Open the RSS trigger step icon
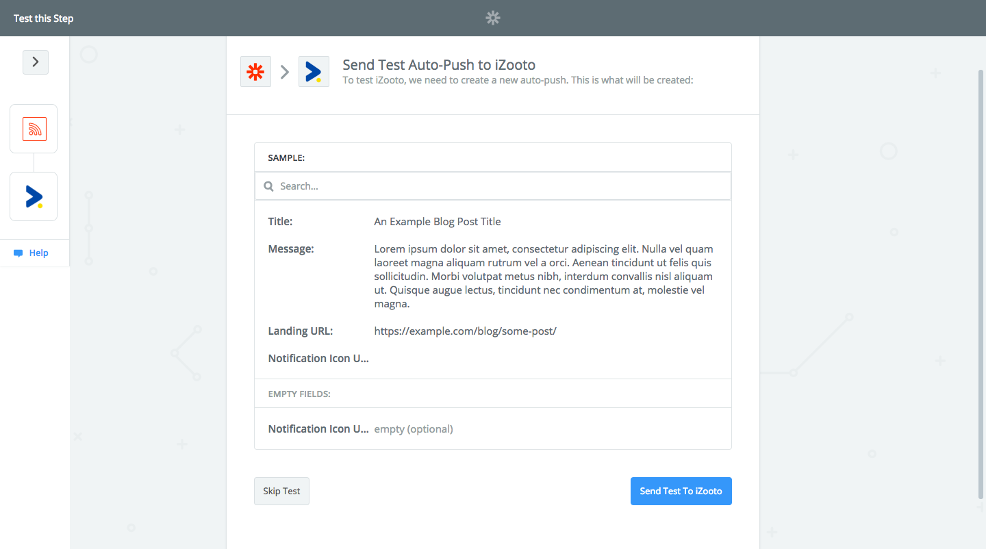The height and width of the screenshot is (549, 986). pos(34,129)
